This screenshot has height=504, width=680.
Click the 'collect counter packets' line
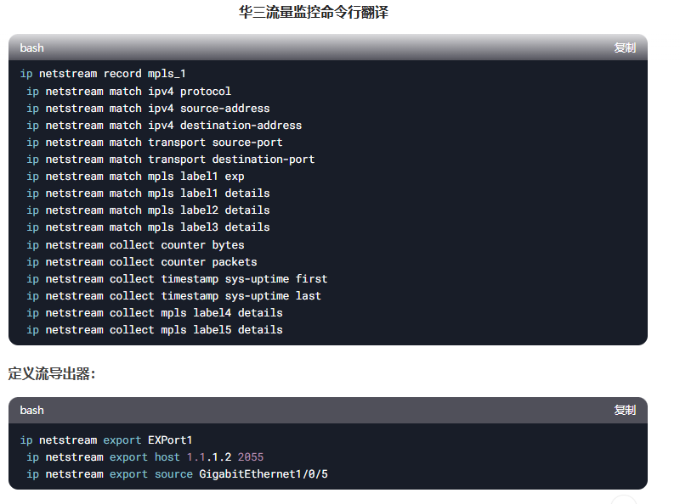point(142,262)
